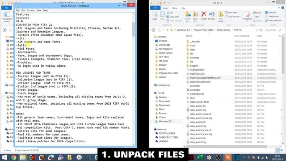This screenshot has width=286, height=161.
Task: Switch to Home tab in FIFA 16 Explorer
Action: click(x=165, y=8)
